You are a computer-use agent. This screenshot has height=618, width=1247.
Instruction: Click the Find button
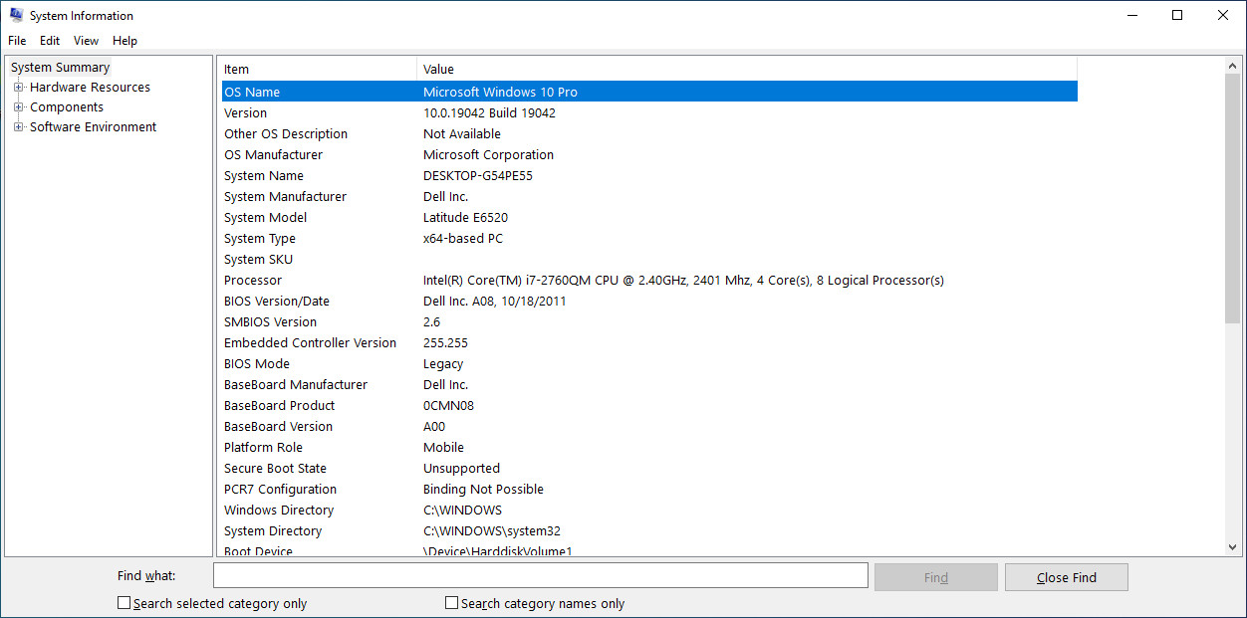click(x=935, y=577)
